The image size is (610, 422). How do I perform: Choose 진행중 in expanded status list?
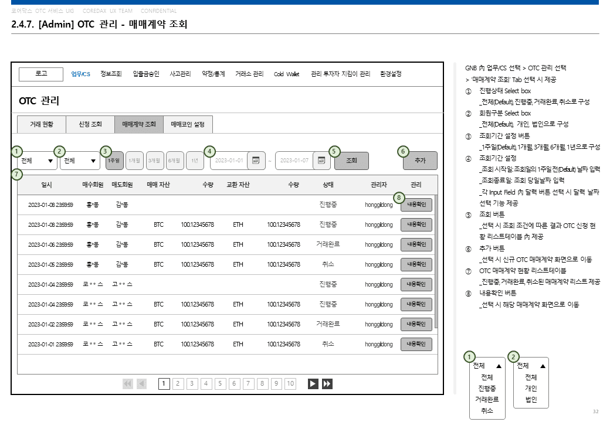[487, 388]
